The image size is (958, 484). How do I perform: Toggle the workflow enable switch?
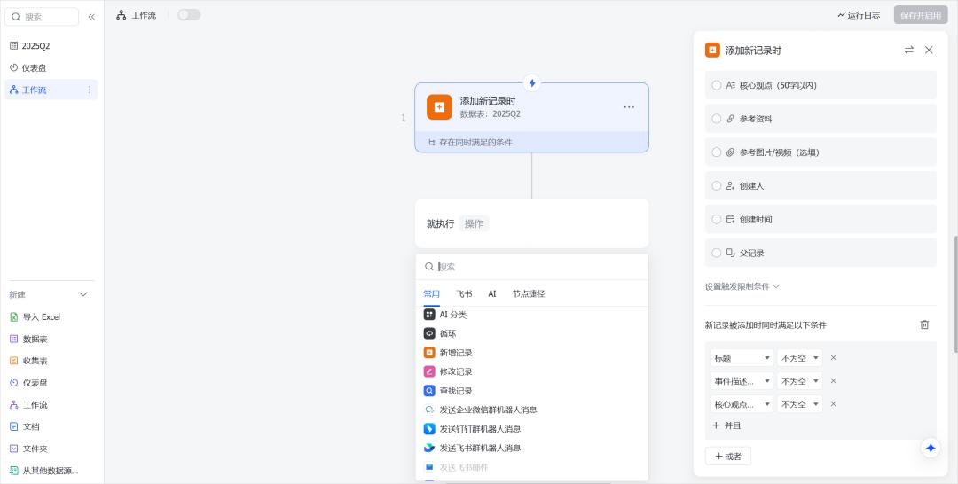pyautogui.click(x=189, y=15)
